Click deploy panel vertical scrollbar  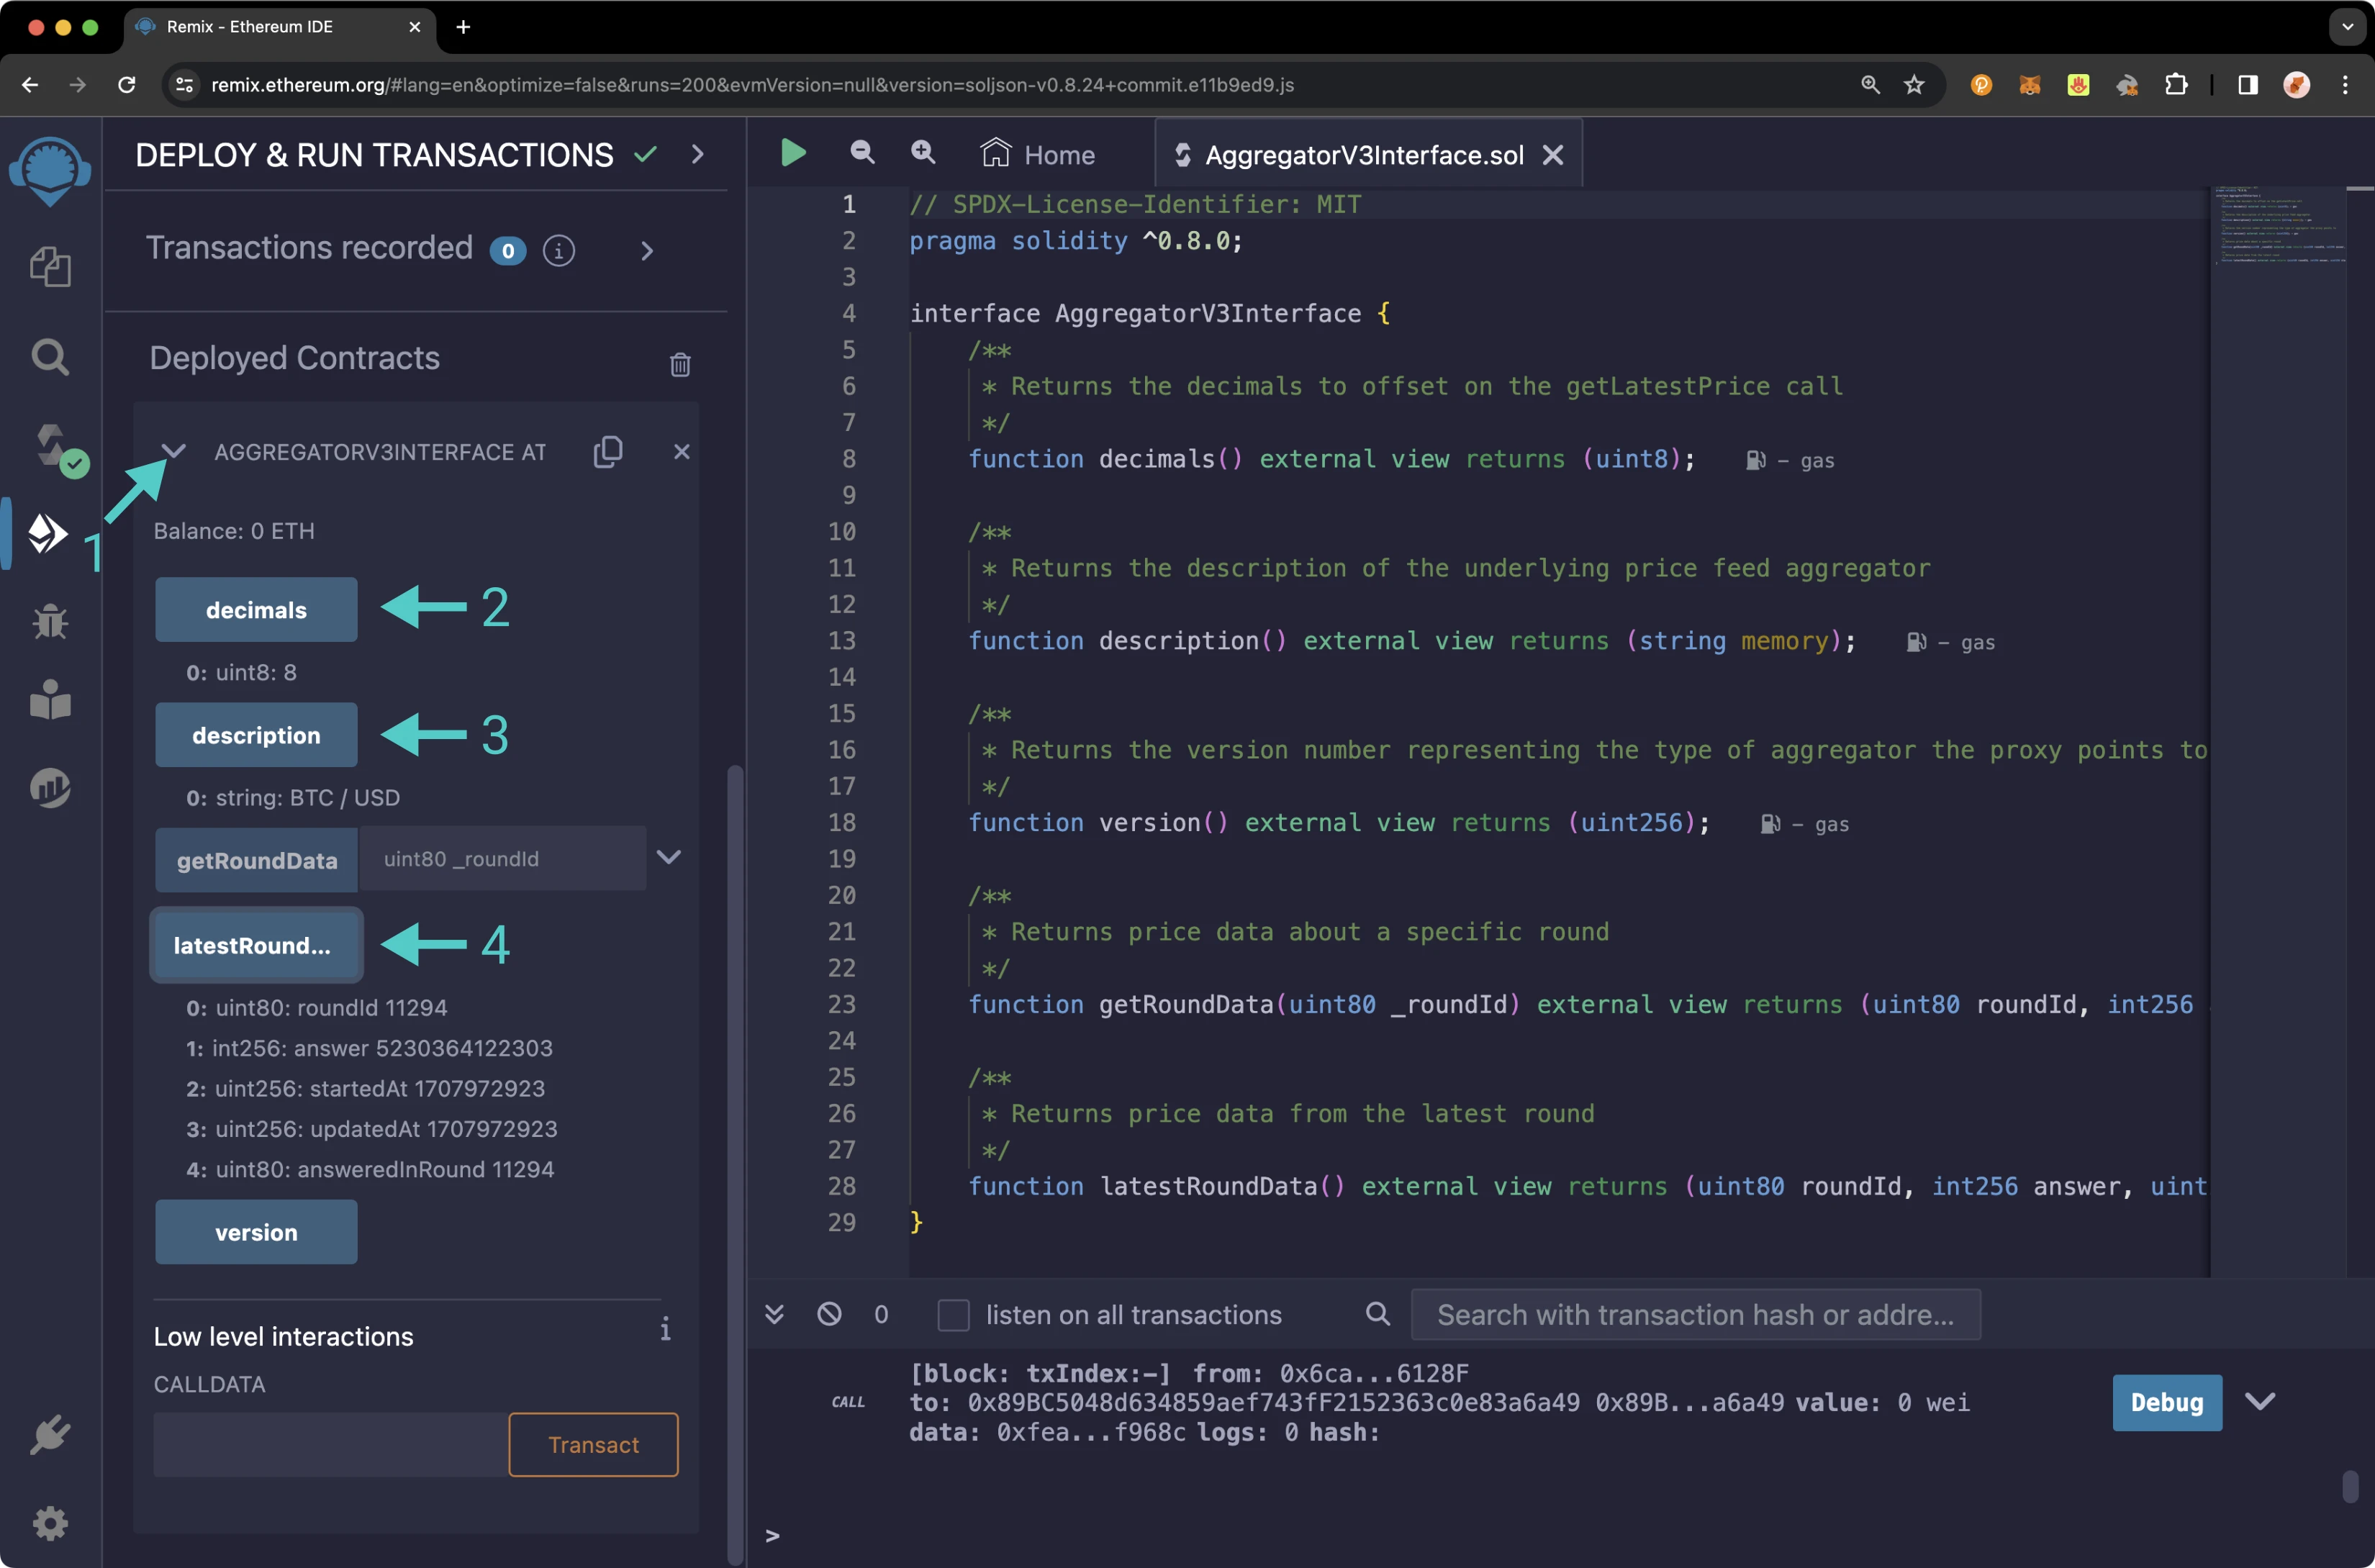pyautogui.click(x=735, y=1165)
